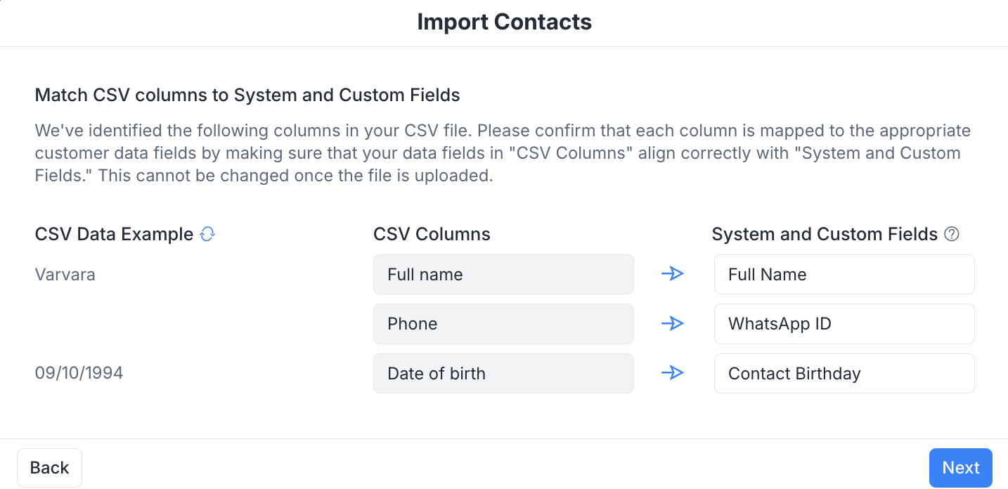Expand the Contact Birthday field dropdown
Image resolution: width=1008 pixels, height=489 pixels.
point(844,373)
